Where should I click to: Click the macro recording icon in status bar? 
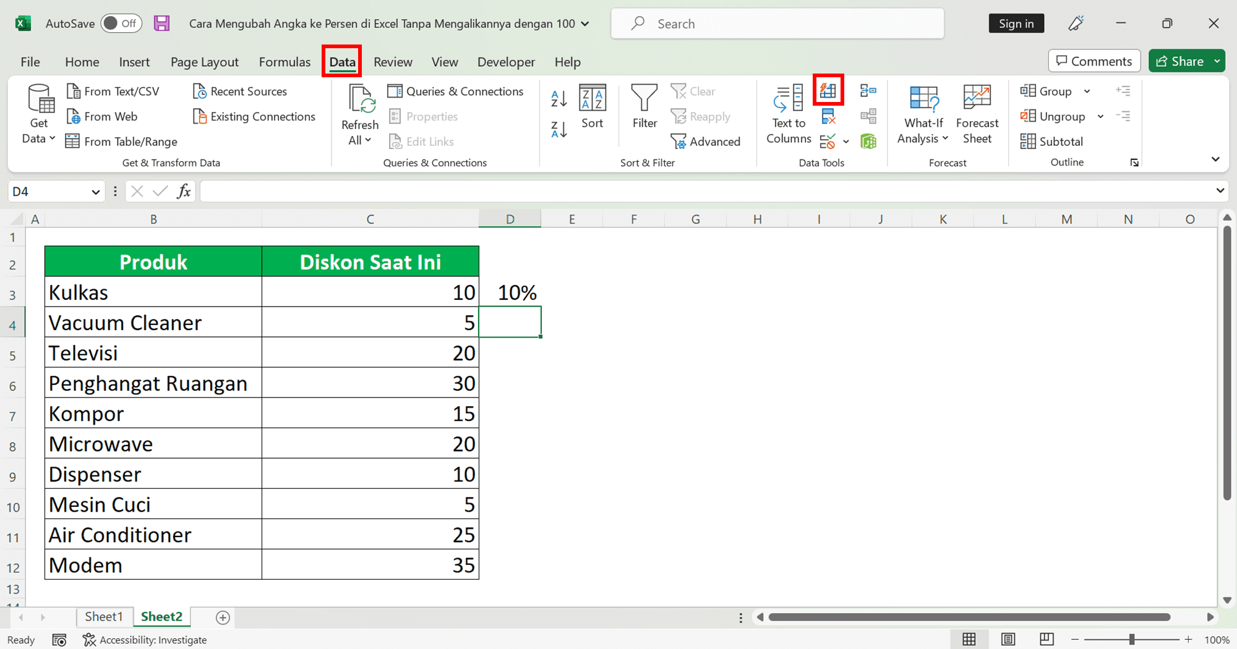pos(59,640)
